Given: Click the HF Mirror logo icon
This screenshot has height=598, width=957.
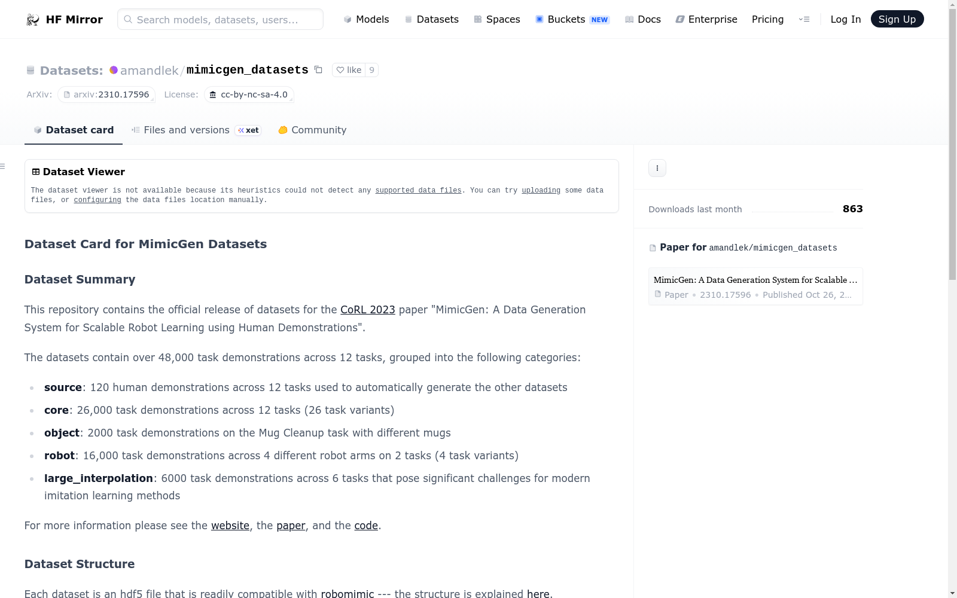Looking at the screenshot, I should click(x=32, y=20).
